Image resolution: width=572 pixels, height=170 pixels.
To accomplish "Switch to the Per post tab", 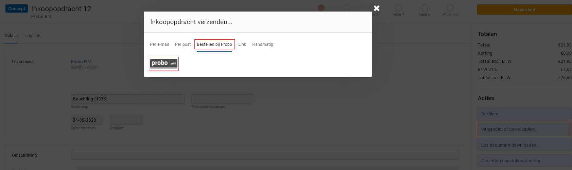I will tap(183, 44).
